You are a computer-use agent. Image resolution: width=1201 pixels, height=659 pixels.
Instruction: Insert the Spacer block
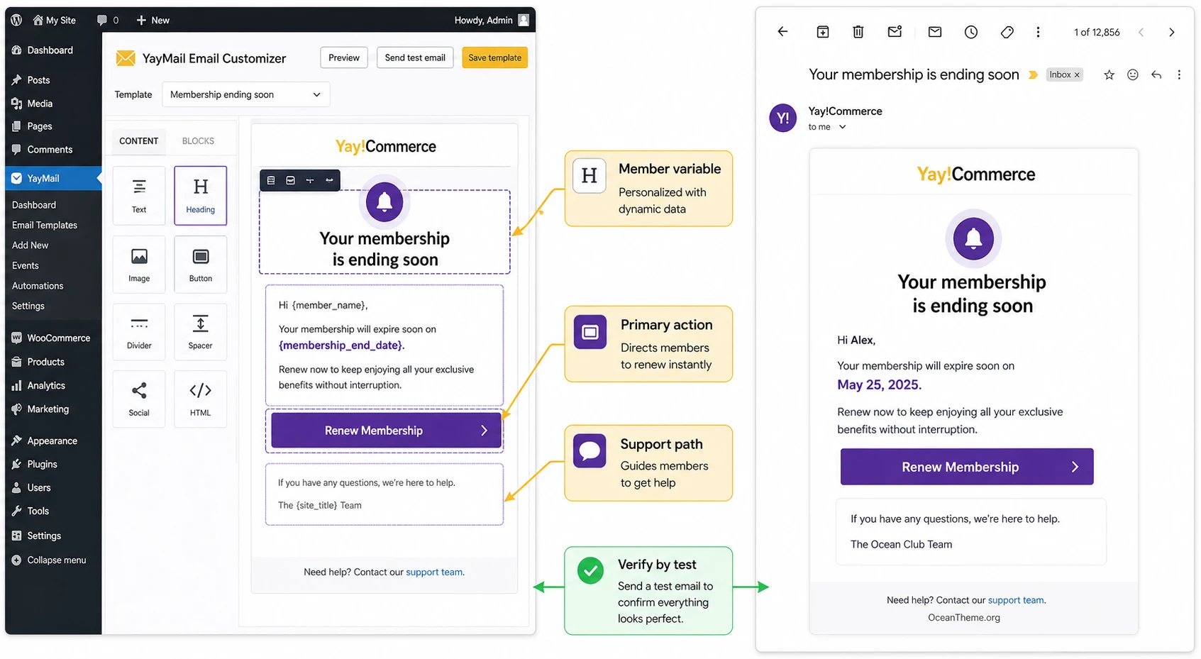[x=200, y=331]
